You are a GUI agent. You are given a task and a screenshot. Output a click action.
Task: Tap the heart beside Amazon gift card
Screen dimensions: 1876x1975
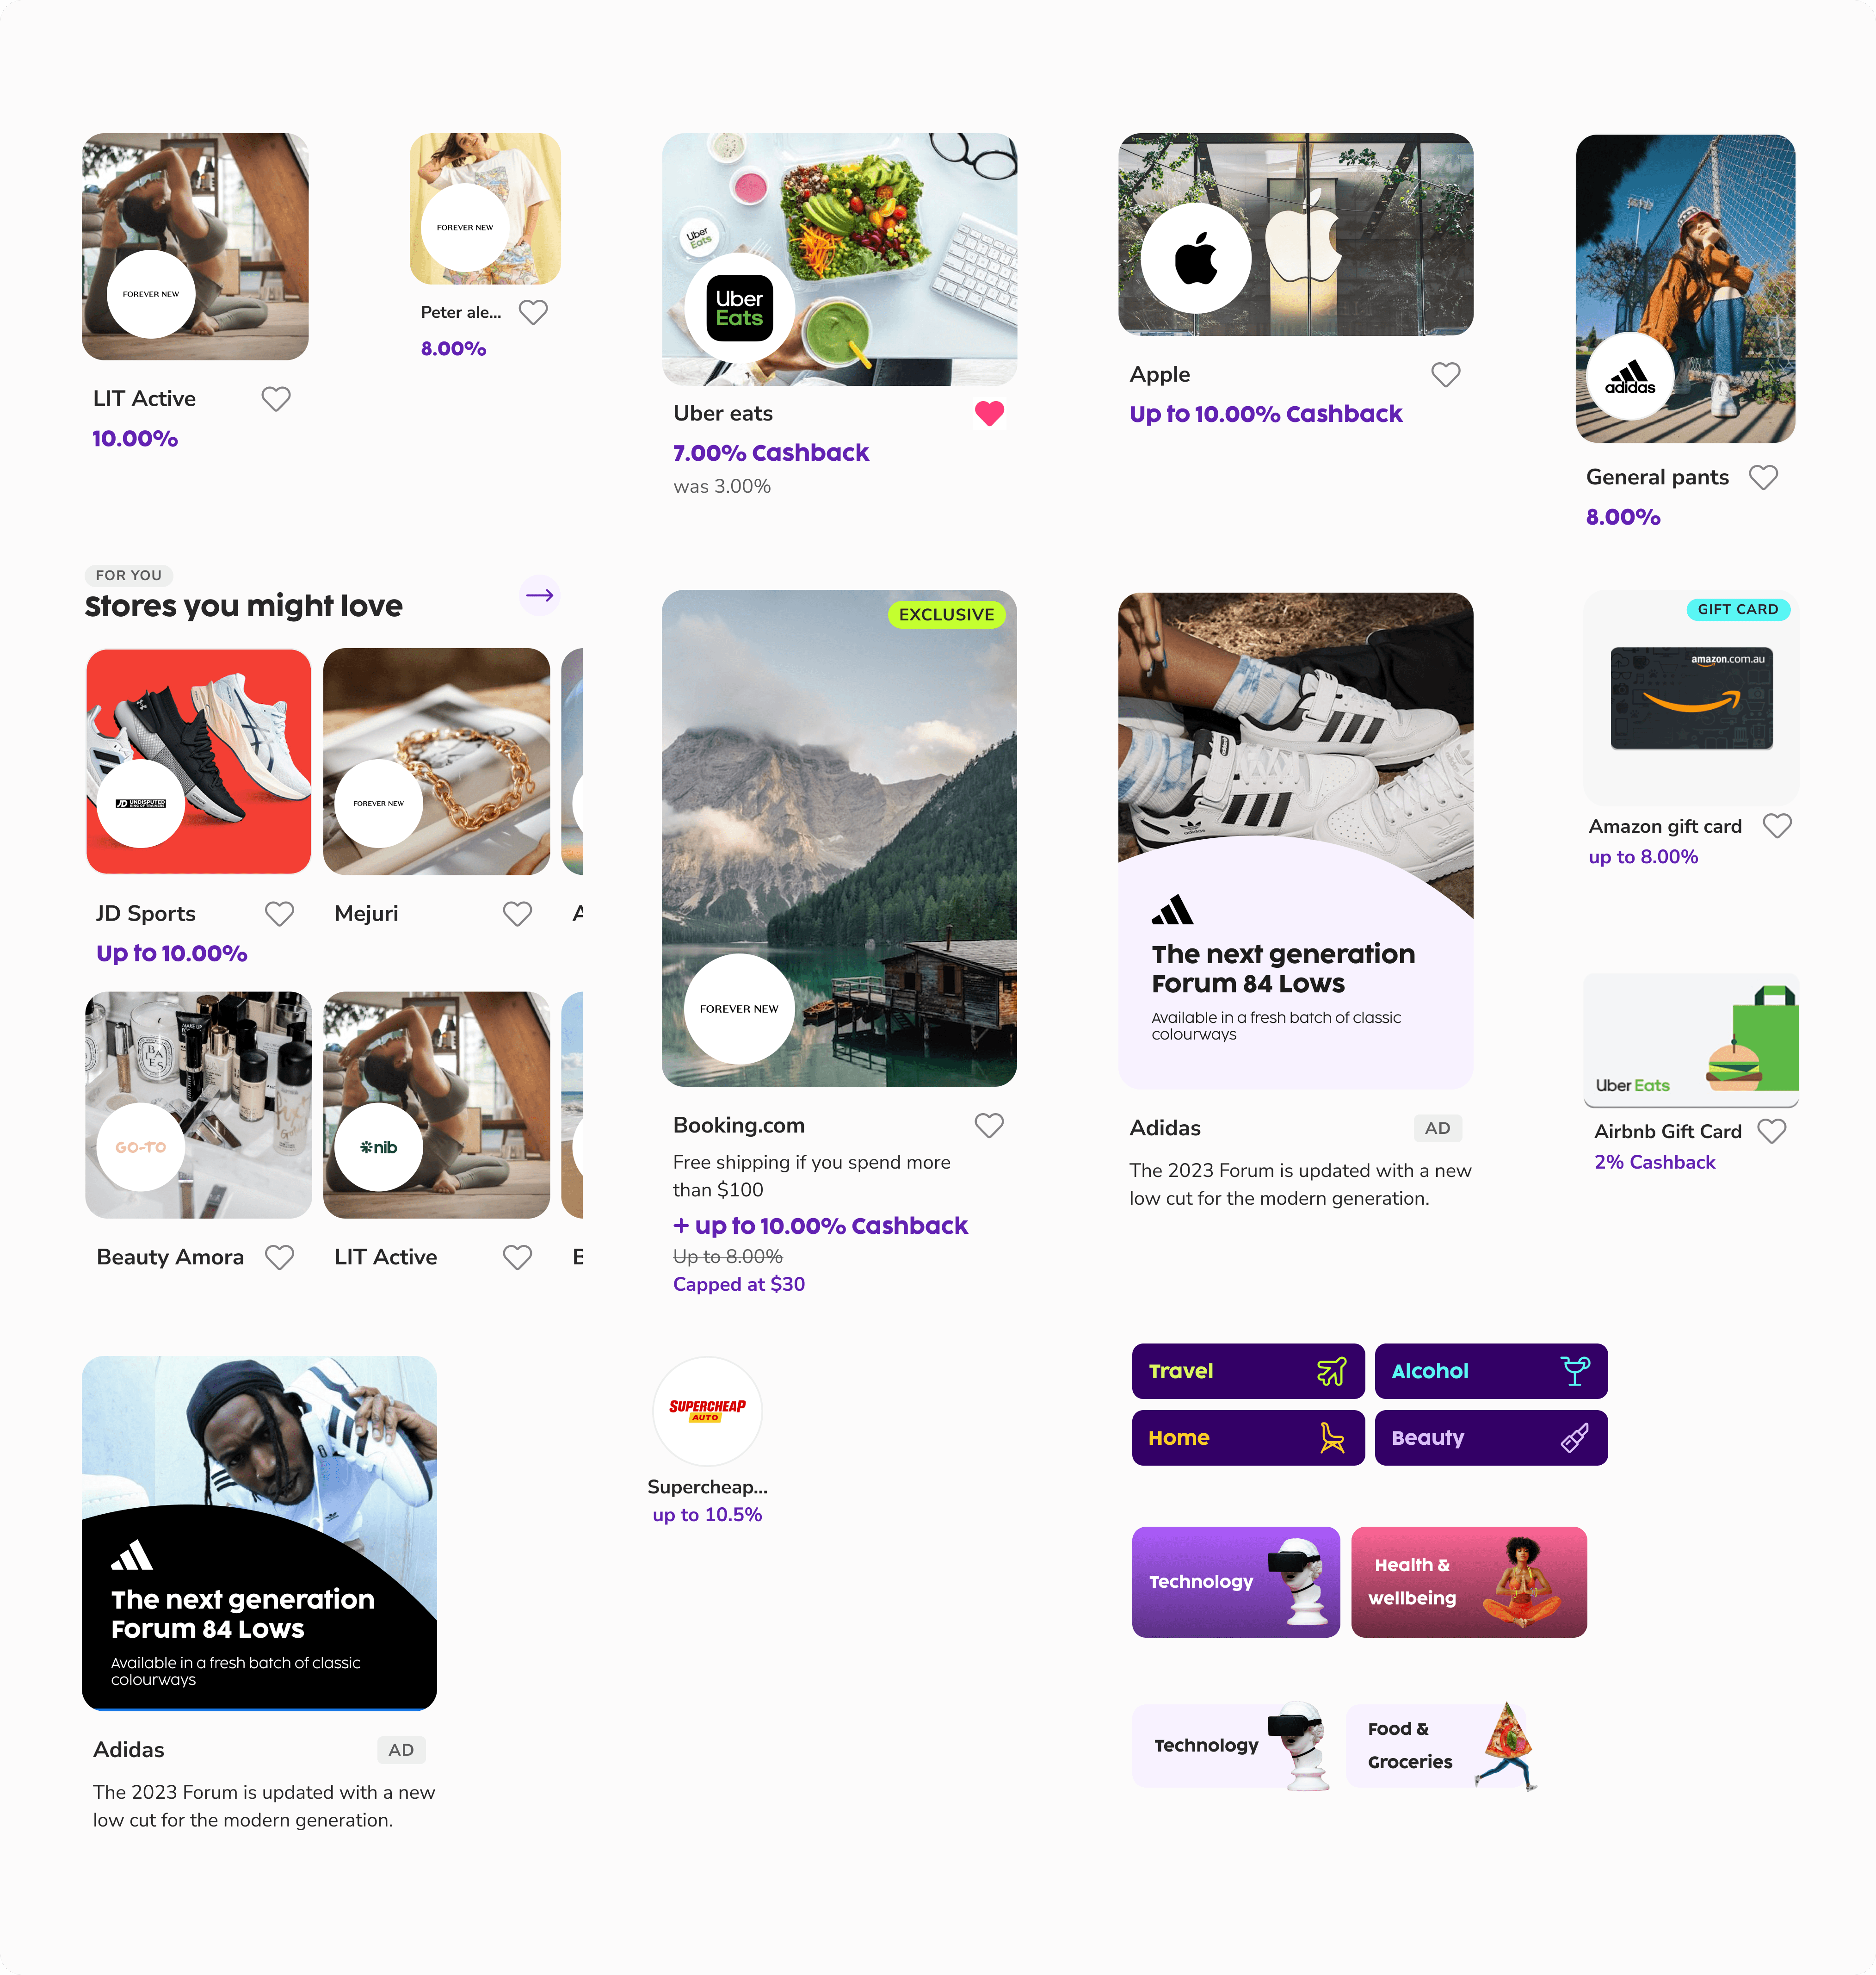tap(1777, 825)
